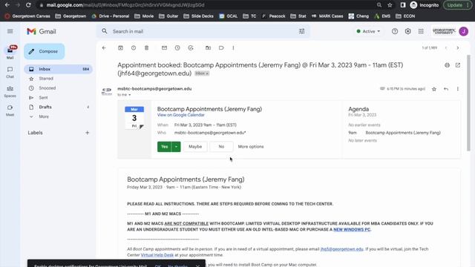Switch to Meet in the left rail
Viewport: 475px width, 267px height.
click(10, 111)
